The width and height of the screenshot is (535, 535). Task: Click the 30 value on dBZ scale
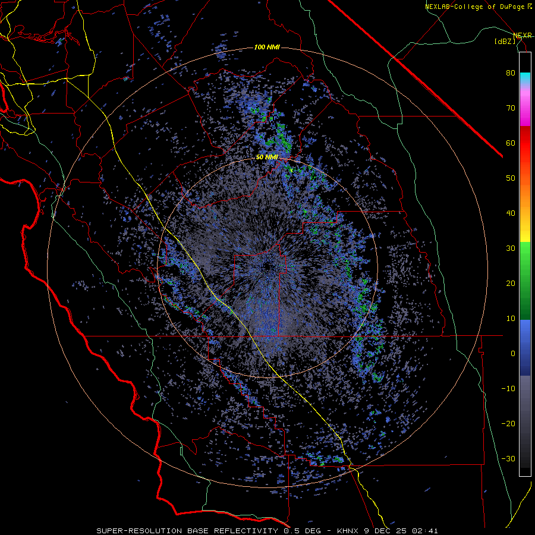511,248
